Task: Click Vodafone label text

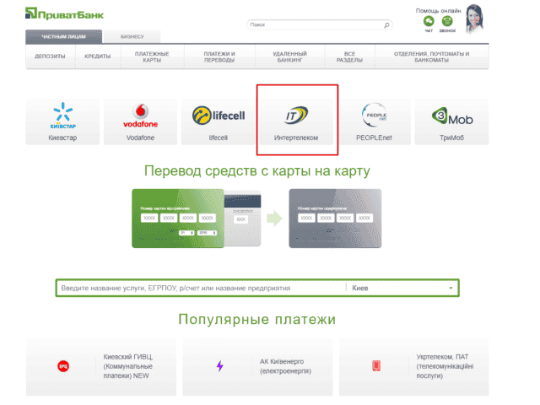Action: tap(141, 138)
